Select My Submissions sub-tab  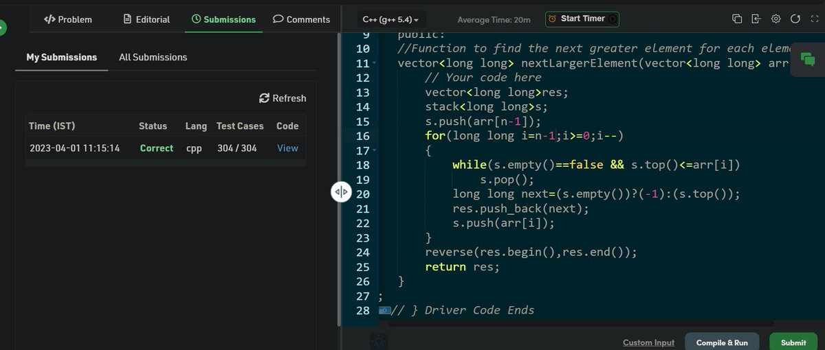coord(62,57)
